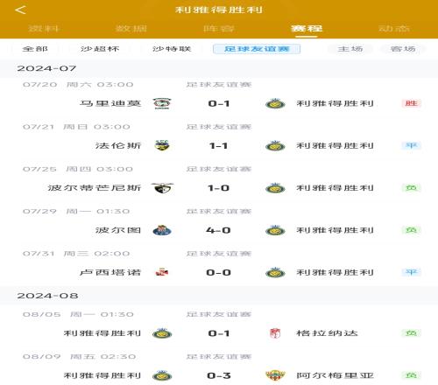Open the 动态 tab

(x=394, y=28)
